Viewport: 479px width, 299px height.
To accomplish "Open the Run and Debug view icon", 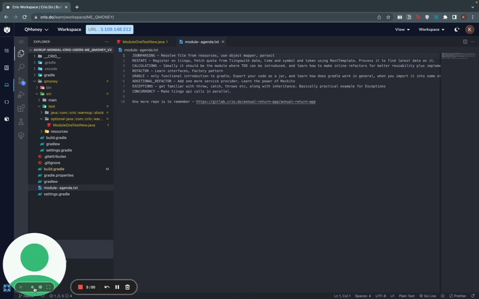I will coord(21,95).
